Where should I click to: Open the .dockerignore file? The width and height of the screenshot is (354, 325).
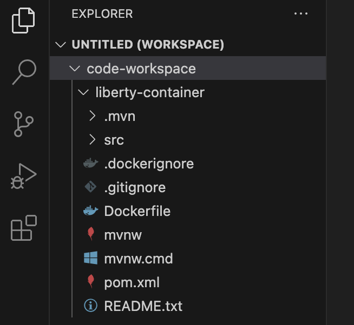pos(149,164)
